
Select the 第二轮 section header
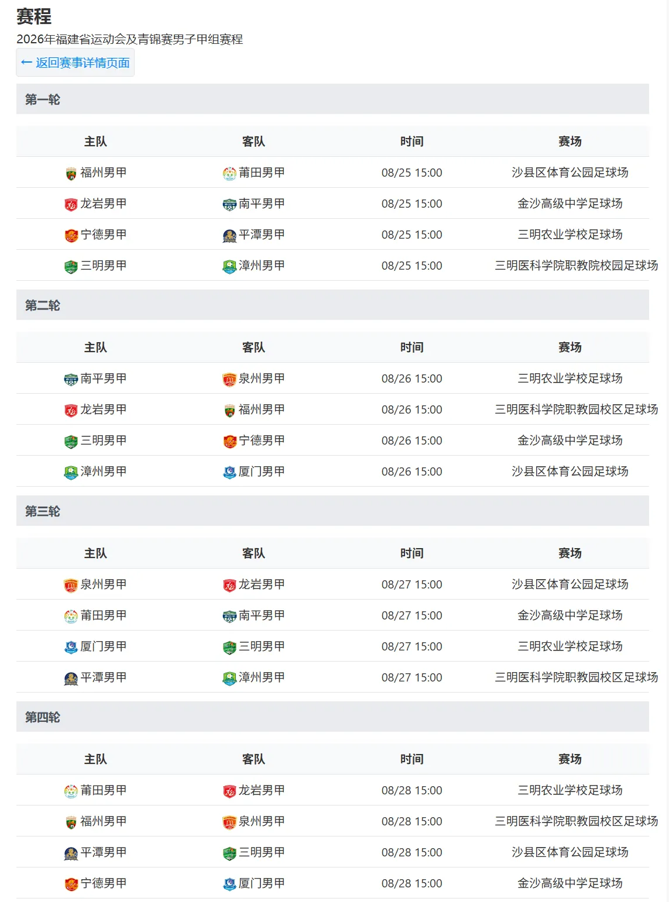(x=332, y=305)
